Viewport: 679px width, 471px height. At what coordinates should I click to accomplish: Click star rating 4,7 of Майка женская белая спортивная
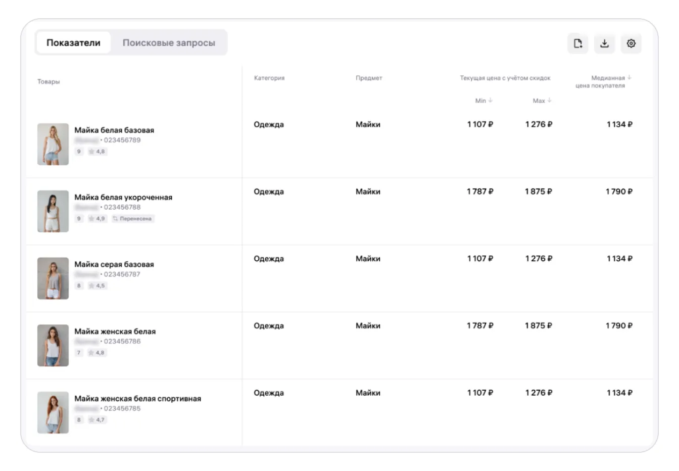click(97, 420)
